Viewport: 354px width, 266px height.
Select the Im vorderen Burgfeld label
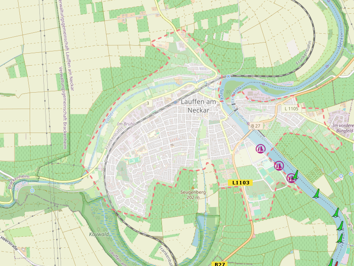tap(342, 129)
